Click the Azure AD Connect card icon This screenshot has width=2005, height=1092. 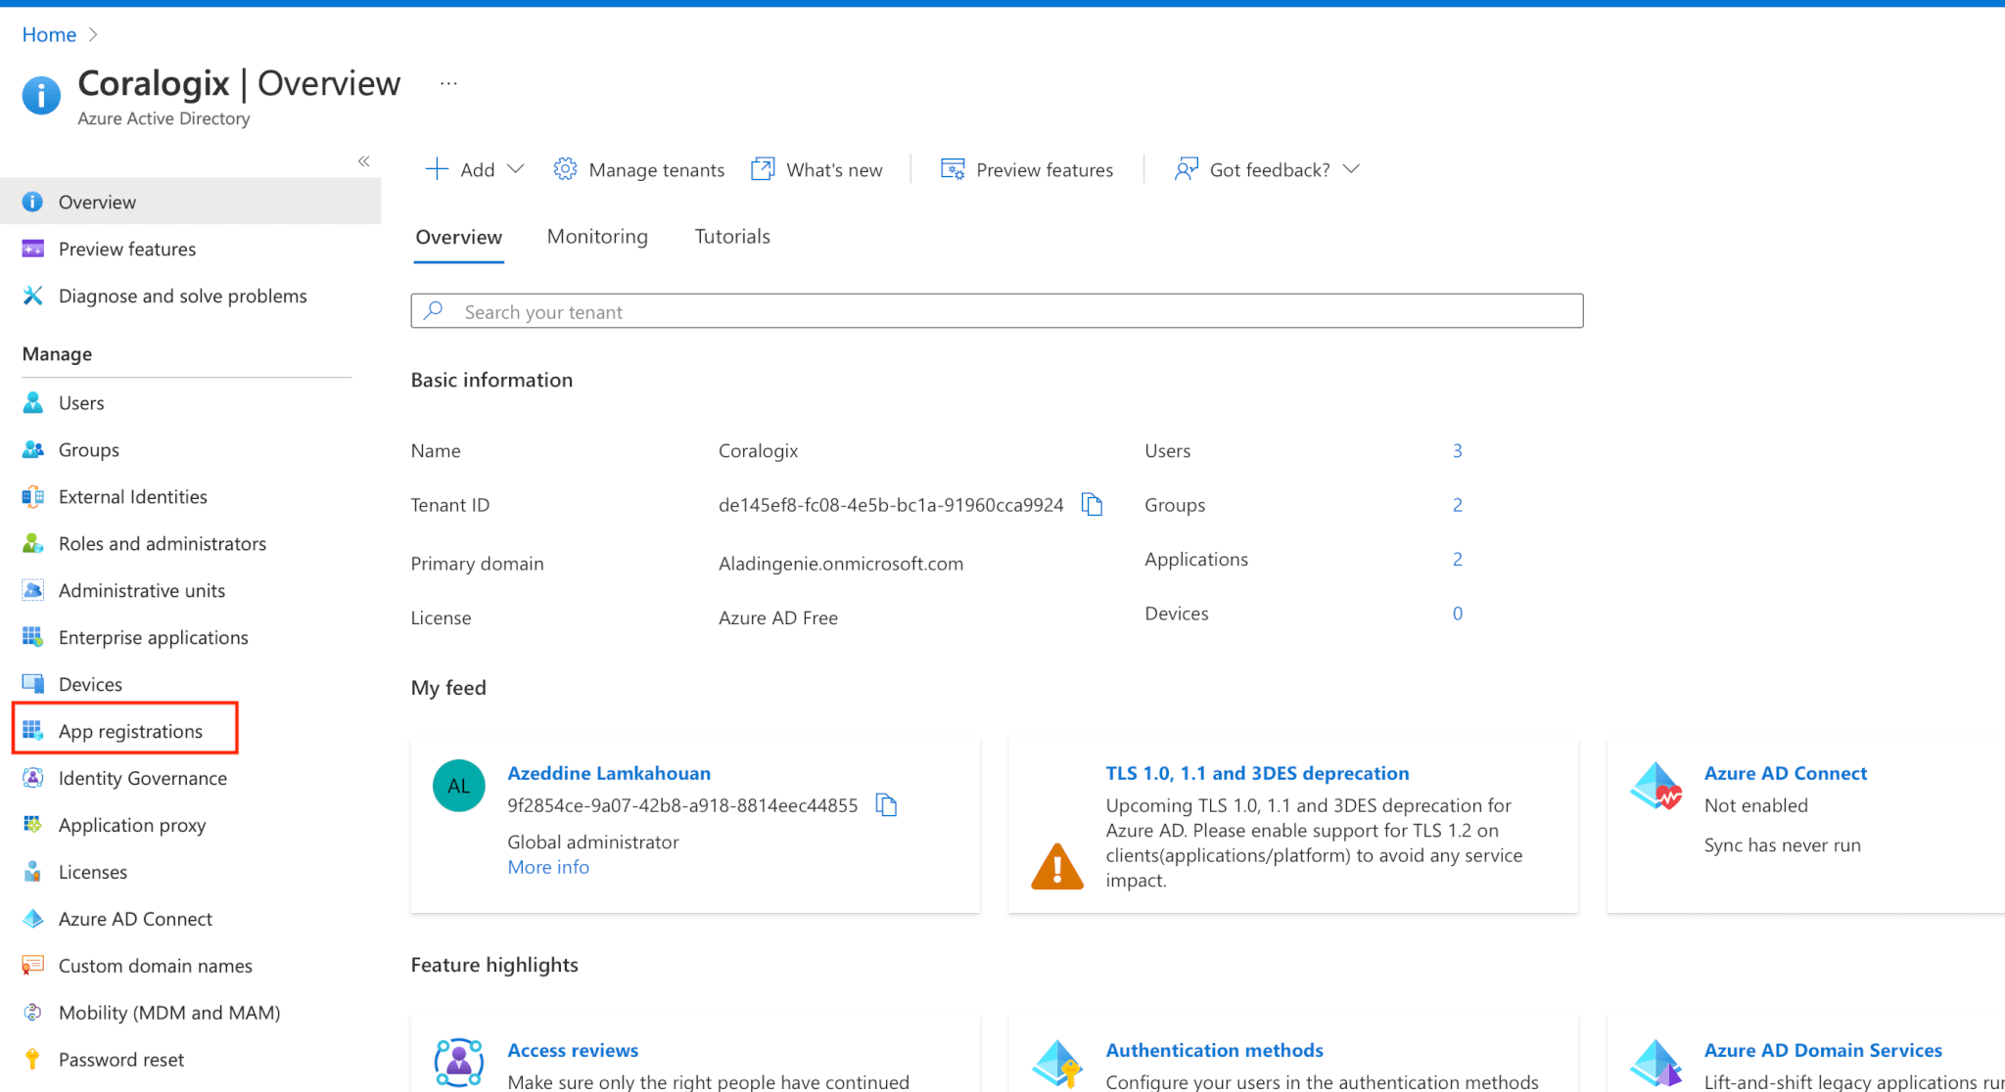[1656, 786]
